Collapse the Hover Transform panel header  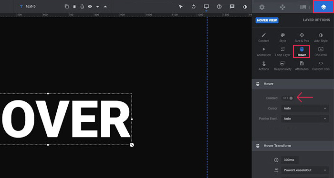click(293, 146)
